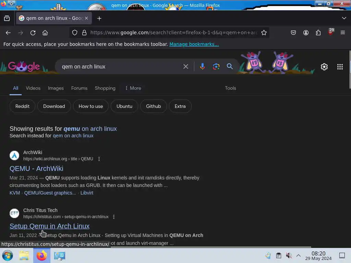Click the Google doodle logo

click(x=24, y=66)
